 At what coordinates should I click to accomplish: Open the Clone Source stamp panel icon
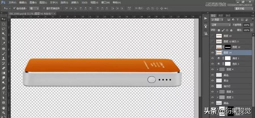(206, 34)
